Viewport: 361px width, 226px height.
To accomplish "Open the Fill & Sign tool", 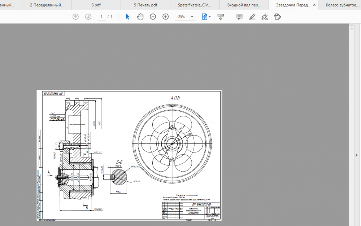I will point(265,17).
